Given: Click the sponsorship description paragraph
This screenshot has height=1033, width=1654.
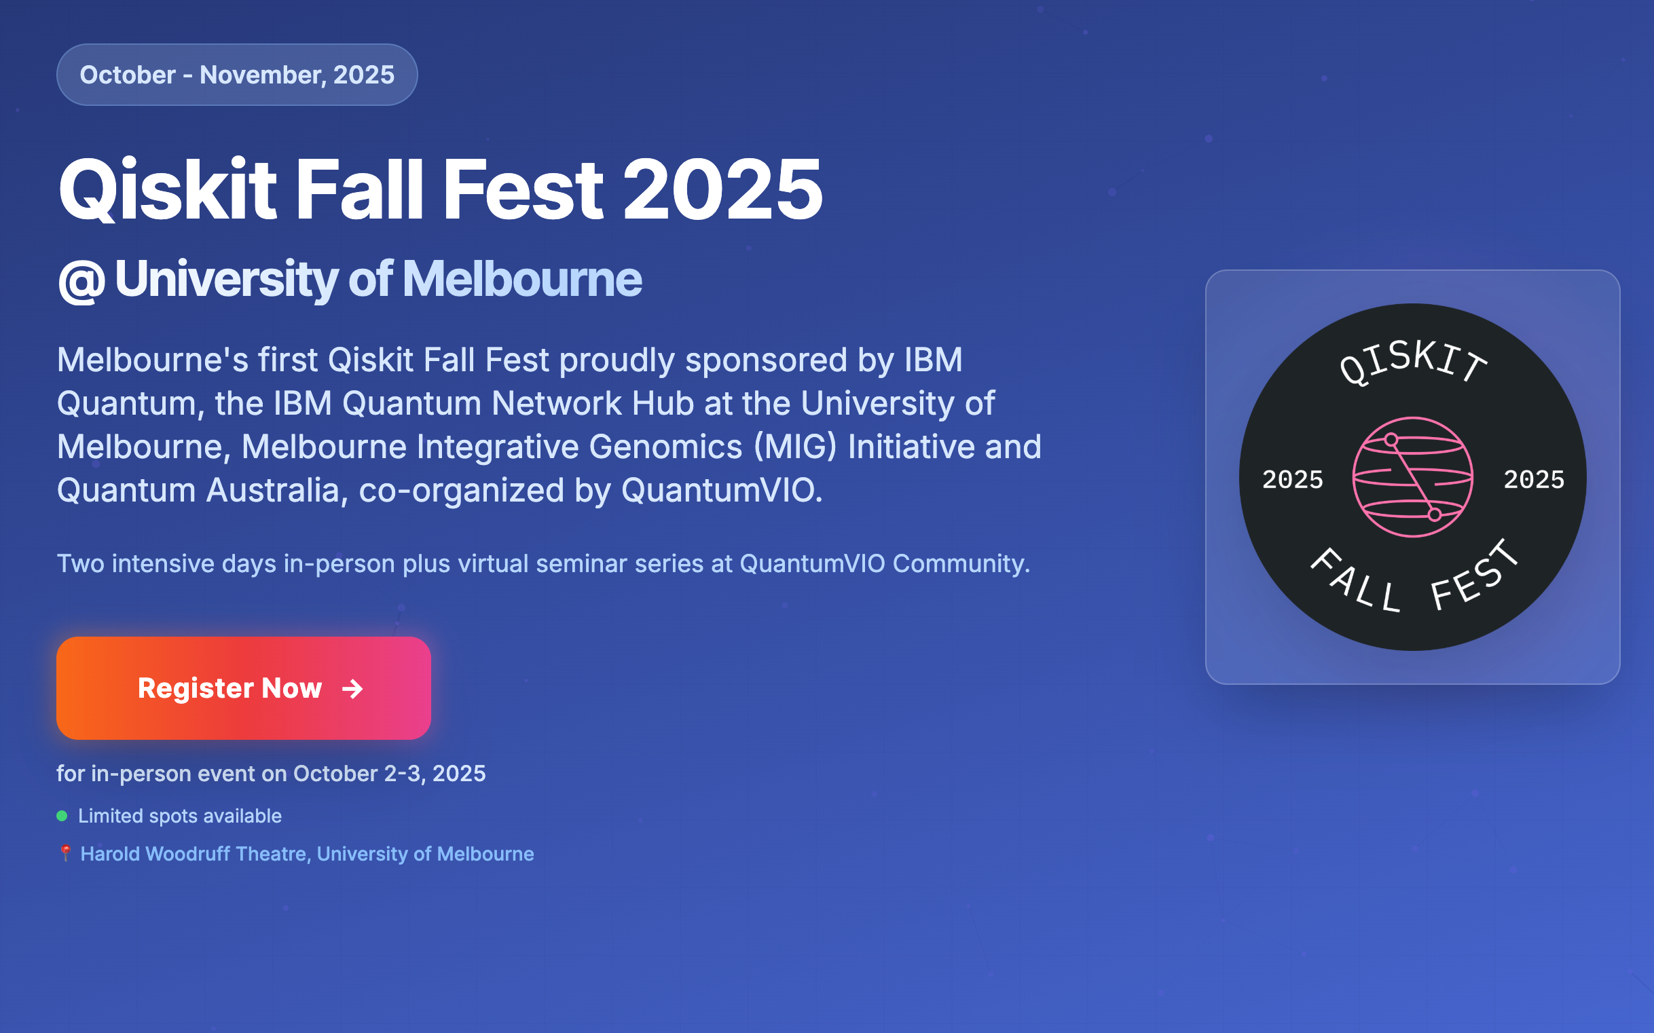Looking at the screenshot, I should [x=547, y=424].
